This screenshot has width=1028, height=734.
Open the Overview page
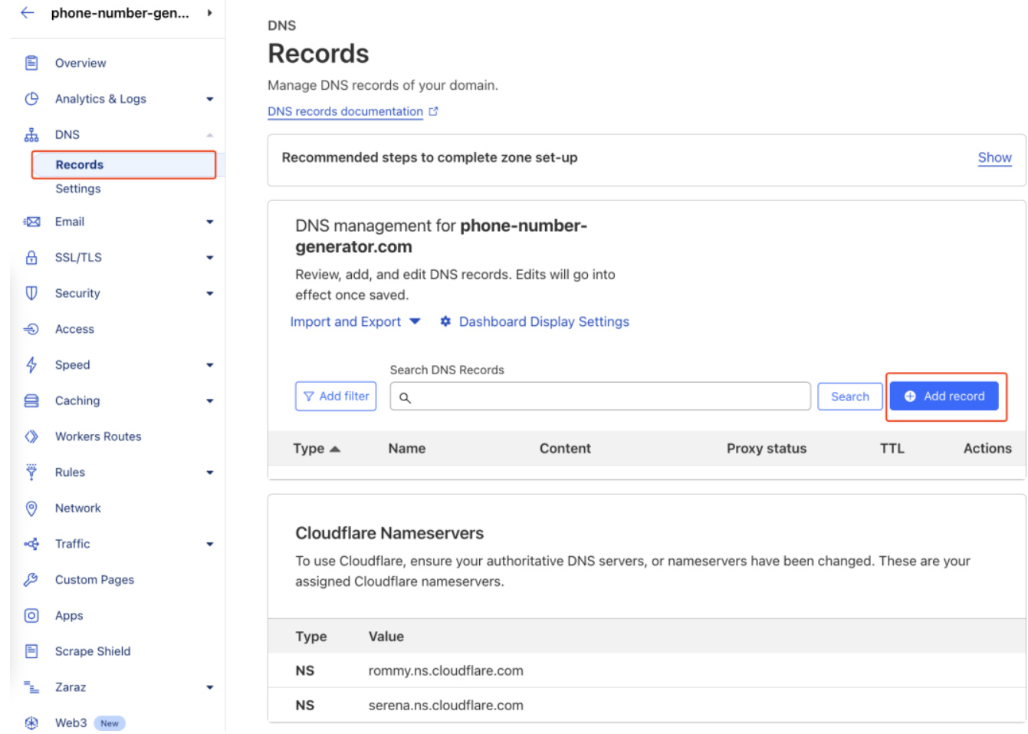click(80, 63)
